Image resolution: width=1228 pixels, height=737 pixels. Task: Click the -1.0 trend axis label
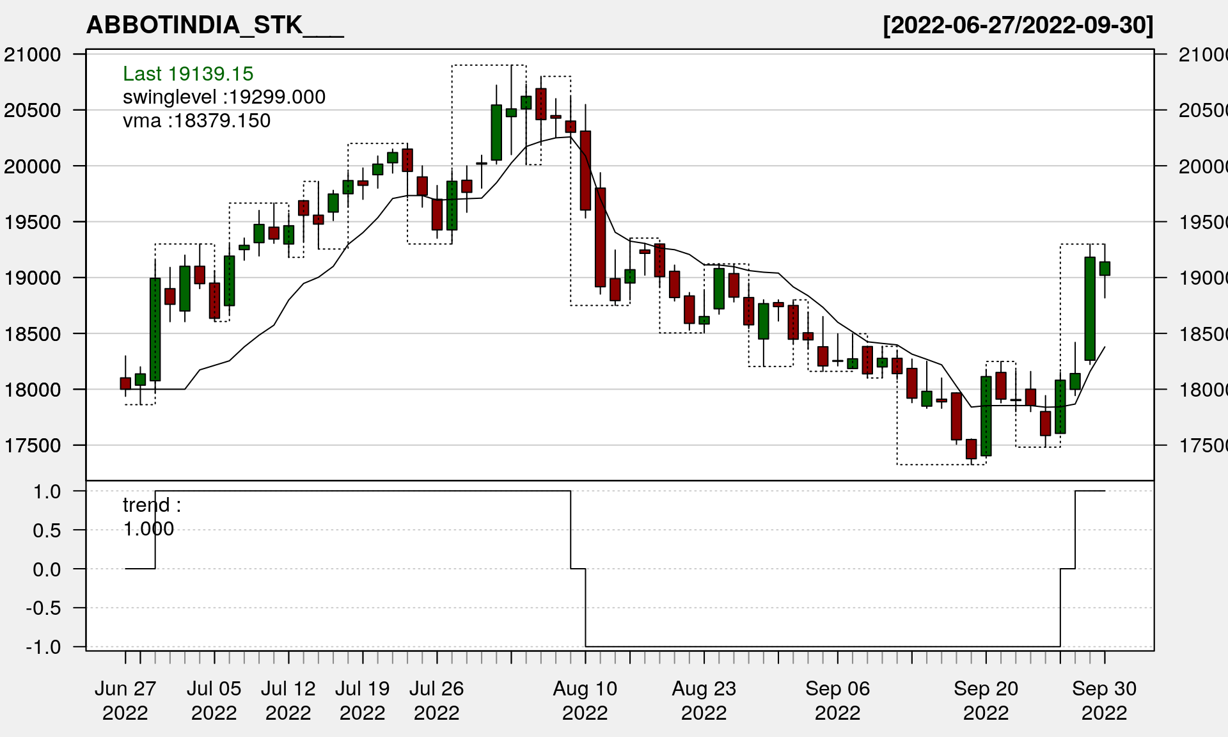pyautogui.click(x=43, y=647)
